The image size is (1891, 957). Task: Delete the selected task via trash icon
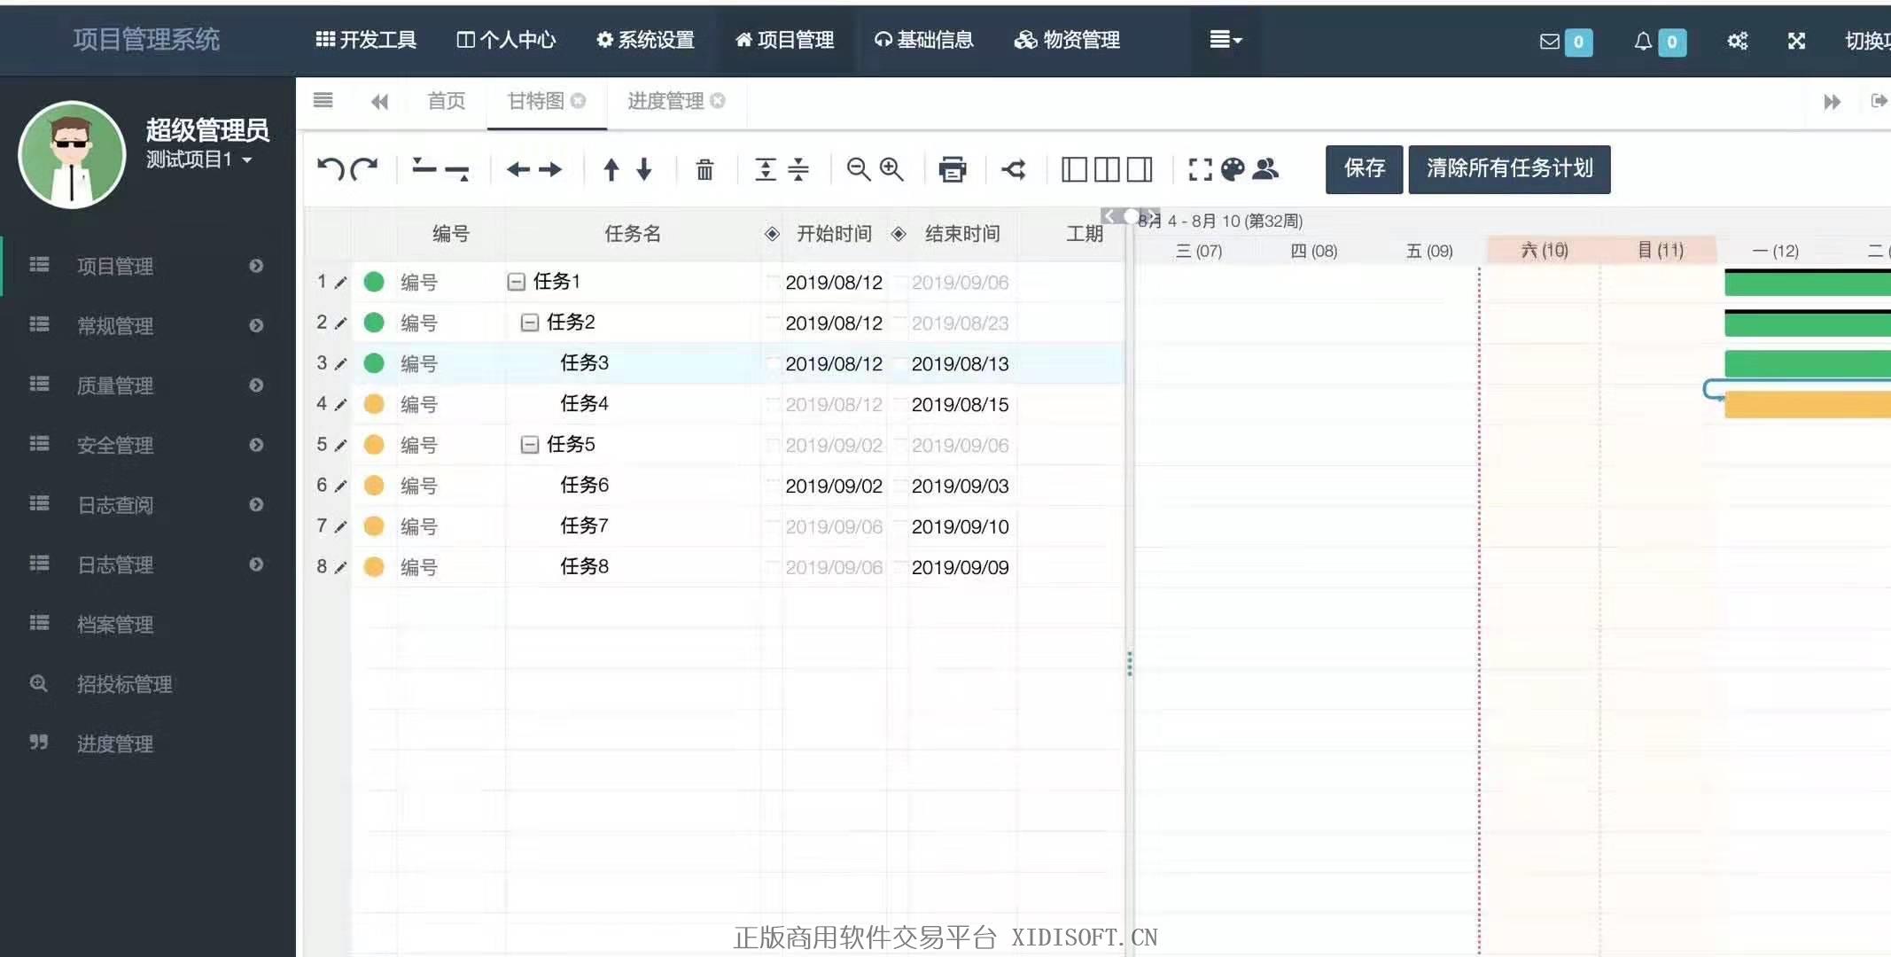pos(704,168)
